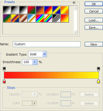Select the red to yellow gradient preset
Viewport: 103px width, 111px height.
[x=65, y=18]
